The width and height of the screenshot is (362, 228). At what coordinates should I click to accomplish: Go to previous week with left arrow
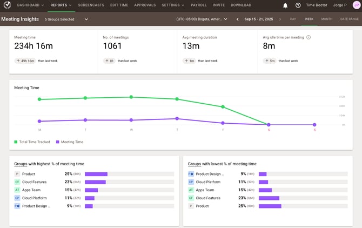pos(237,19)
